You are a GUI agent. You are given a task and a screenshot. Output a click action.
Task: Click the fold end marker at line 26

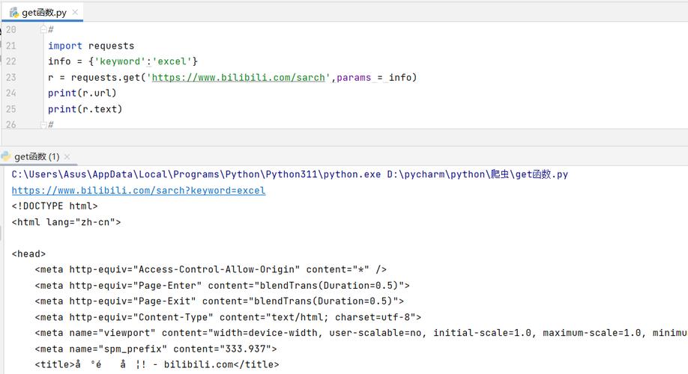[43, 124]
